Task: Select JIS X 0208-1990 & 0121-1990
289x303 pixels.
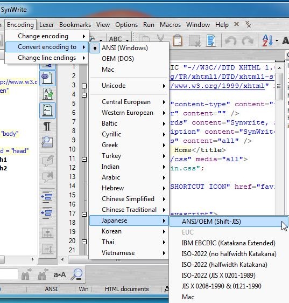Action: 229,286
